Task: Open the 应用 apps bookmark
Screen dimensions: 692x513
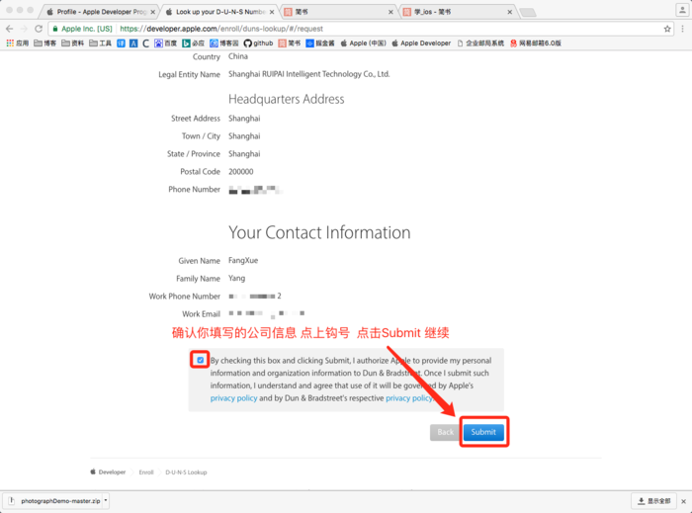Action: [x=18, y=43]
